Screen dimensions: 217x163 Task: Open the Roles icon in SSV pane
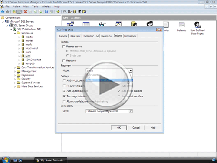(x=150, y=24)
